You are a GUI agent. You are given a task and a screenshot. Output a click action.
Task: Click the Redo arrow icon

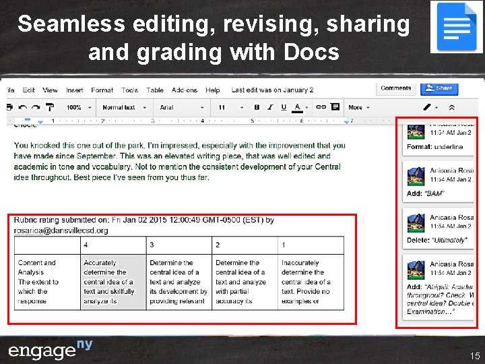point(36,107)
